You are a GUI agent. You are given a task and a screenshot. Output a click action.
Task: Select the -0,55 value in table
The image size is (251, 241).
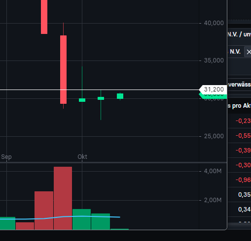(243, 136)
